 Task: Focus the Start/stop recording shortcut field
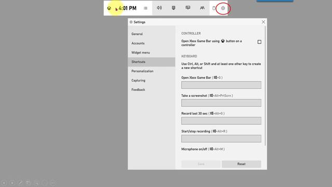point(222,139)
